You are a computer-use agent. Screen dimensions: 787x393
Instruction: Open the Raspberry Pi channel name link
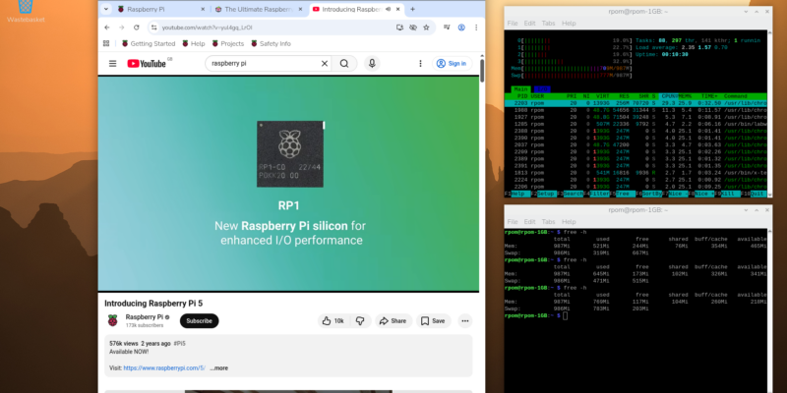pyautogui.click(x=144, y=316)
